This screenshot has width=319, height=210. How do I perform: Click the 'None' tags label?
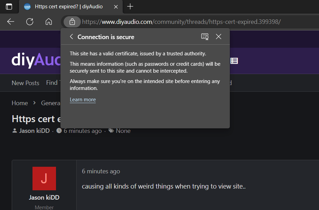click(123, 131)
